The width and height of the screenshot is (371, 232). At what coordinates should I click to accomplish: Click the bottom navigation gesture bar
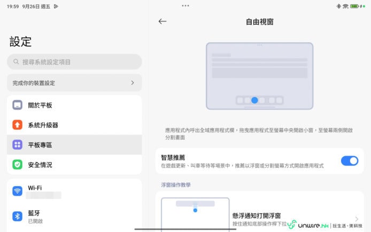click(185, 229)
